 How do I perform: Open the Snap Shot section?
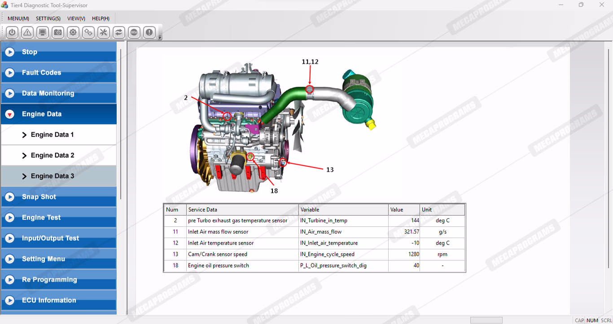pos(59,197)
